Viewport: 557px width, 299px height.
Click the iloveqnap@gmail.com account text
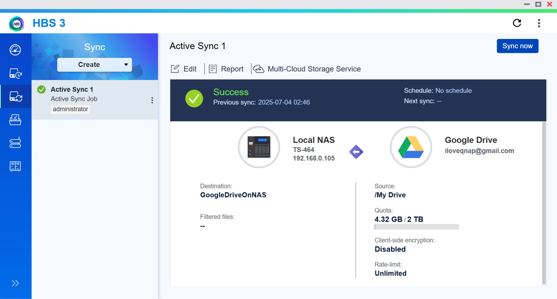(479, 151)
